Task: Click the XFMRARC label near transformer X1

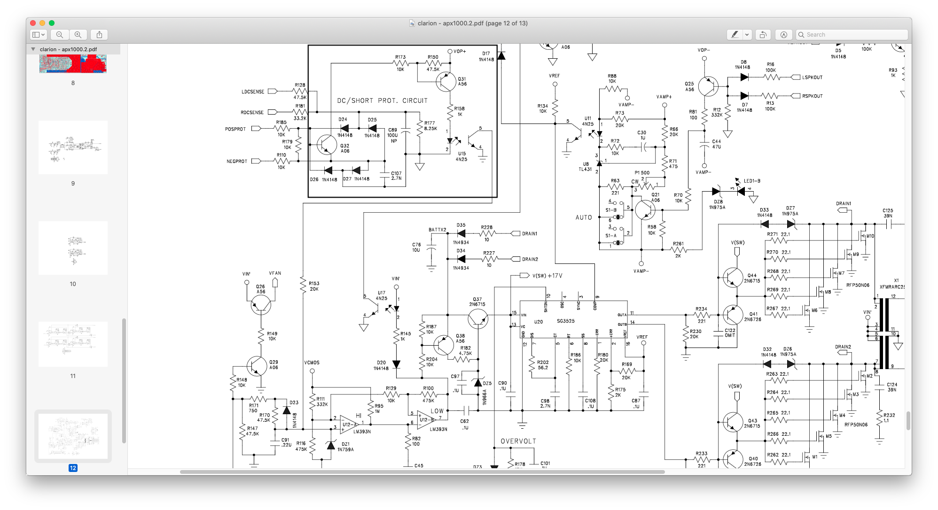Action: [892, 287]
